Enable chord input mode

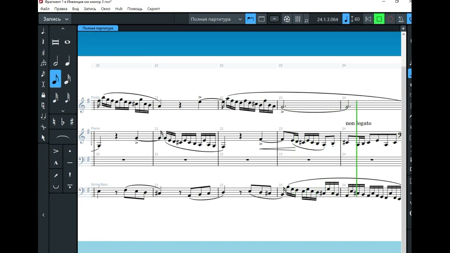43,53
